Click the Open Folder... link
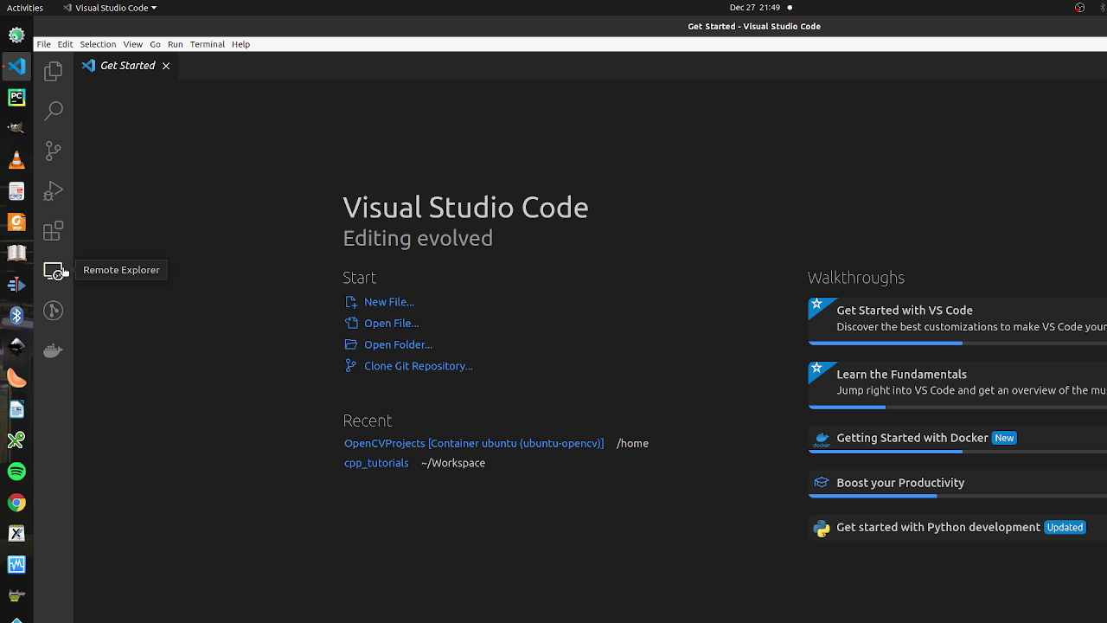Screen dimensions: 1107x623 pos(398,344)
